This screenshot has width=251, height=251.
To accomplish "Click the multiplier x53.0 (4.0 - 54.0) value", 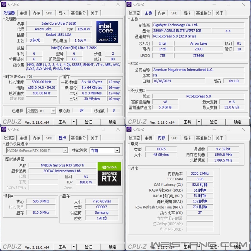I will pos(42,87).
